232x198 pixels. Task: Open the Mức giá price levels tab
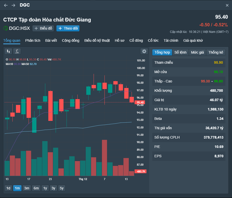pos(197,52)
